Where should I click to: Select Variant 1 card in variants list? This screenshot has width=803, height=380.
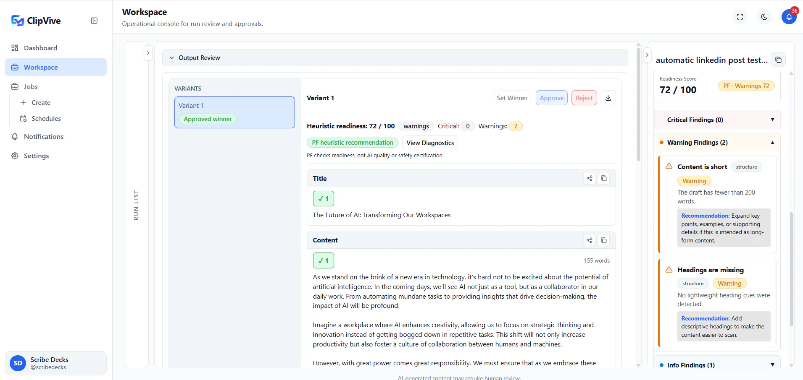click(234, 112)
